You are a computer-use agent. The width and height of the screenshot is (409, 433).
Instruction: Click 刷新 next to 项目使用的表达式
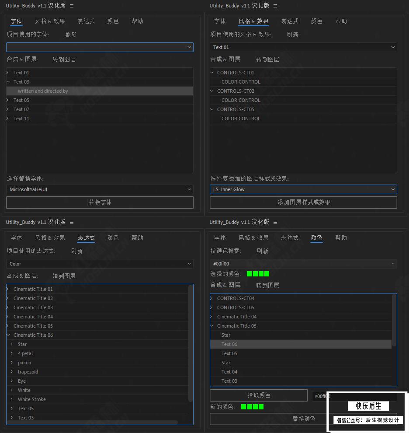coord(77,251)
